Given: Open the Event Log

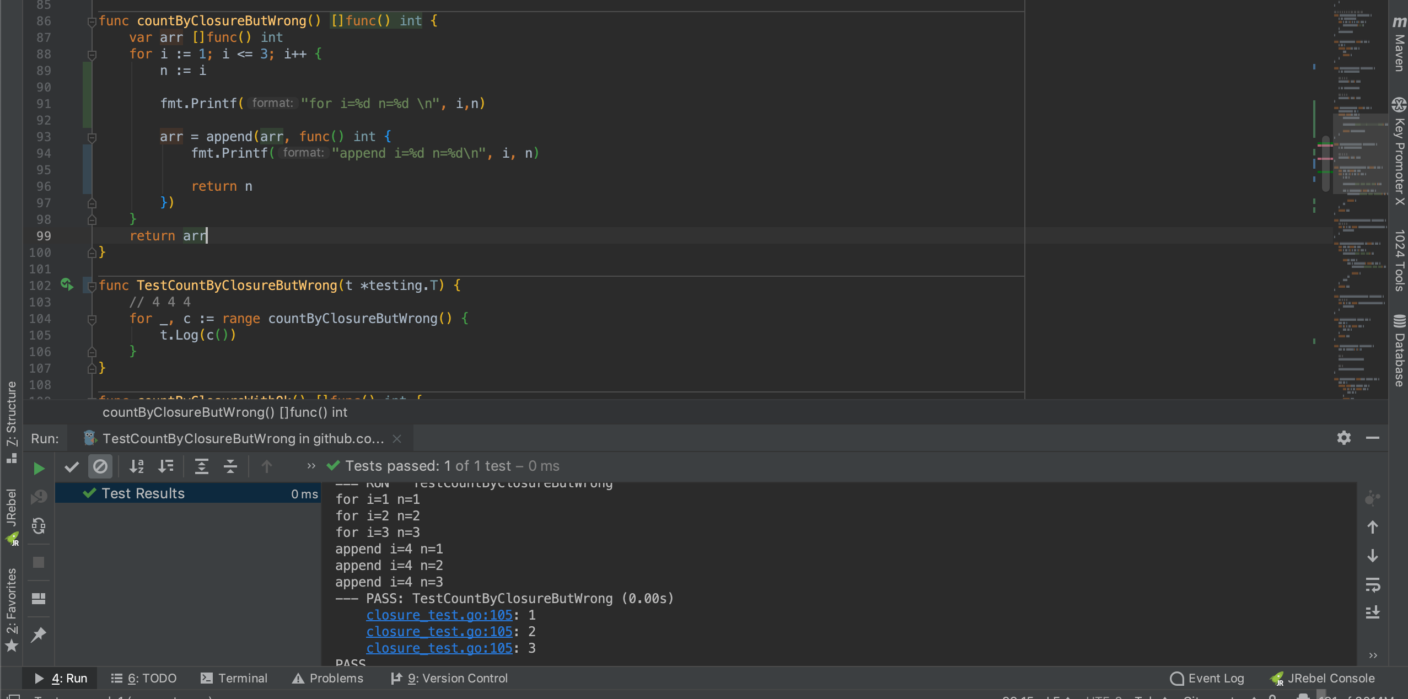Looking at the screenshot, I should point(1207,678).
